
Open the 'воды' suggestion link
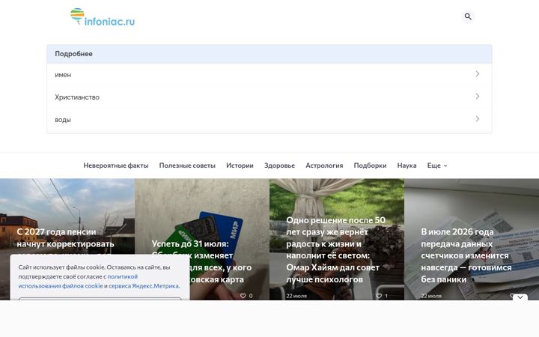tap(269, 120)
